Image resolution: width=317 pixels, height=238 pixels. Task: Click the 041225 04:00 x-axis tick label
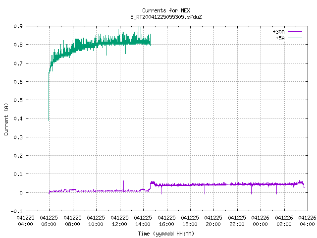tap(25, 221)
